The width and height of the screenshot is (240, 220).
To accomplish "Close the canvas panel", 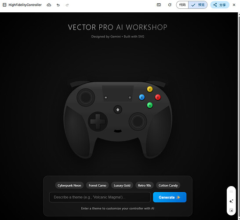I will point(234,5).
